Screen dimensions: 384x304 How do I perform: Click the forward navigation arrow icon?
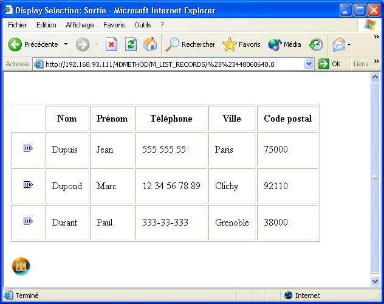[x=83, y=44]
